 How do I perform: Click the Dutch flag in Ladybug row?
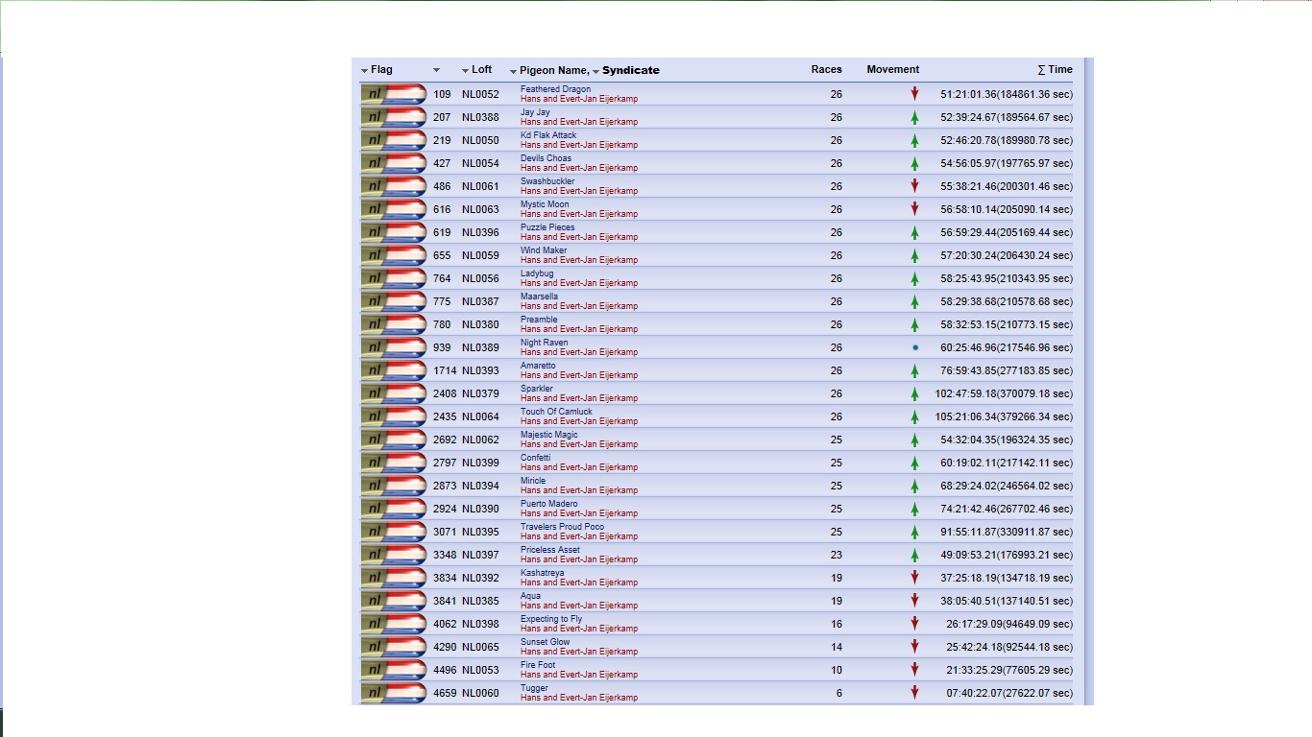(x=394, y=278)
